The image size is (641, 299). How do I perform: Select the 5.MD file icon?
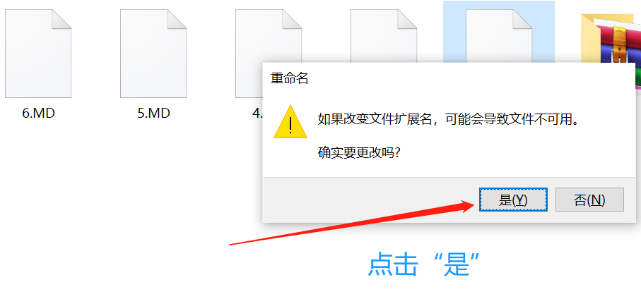(153, 54)
